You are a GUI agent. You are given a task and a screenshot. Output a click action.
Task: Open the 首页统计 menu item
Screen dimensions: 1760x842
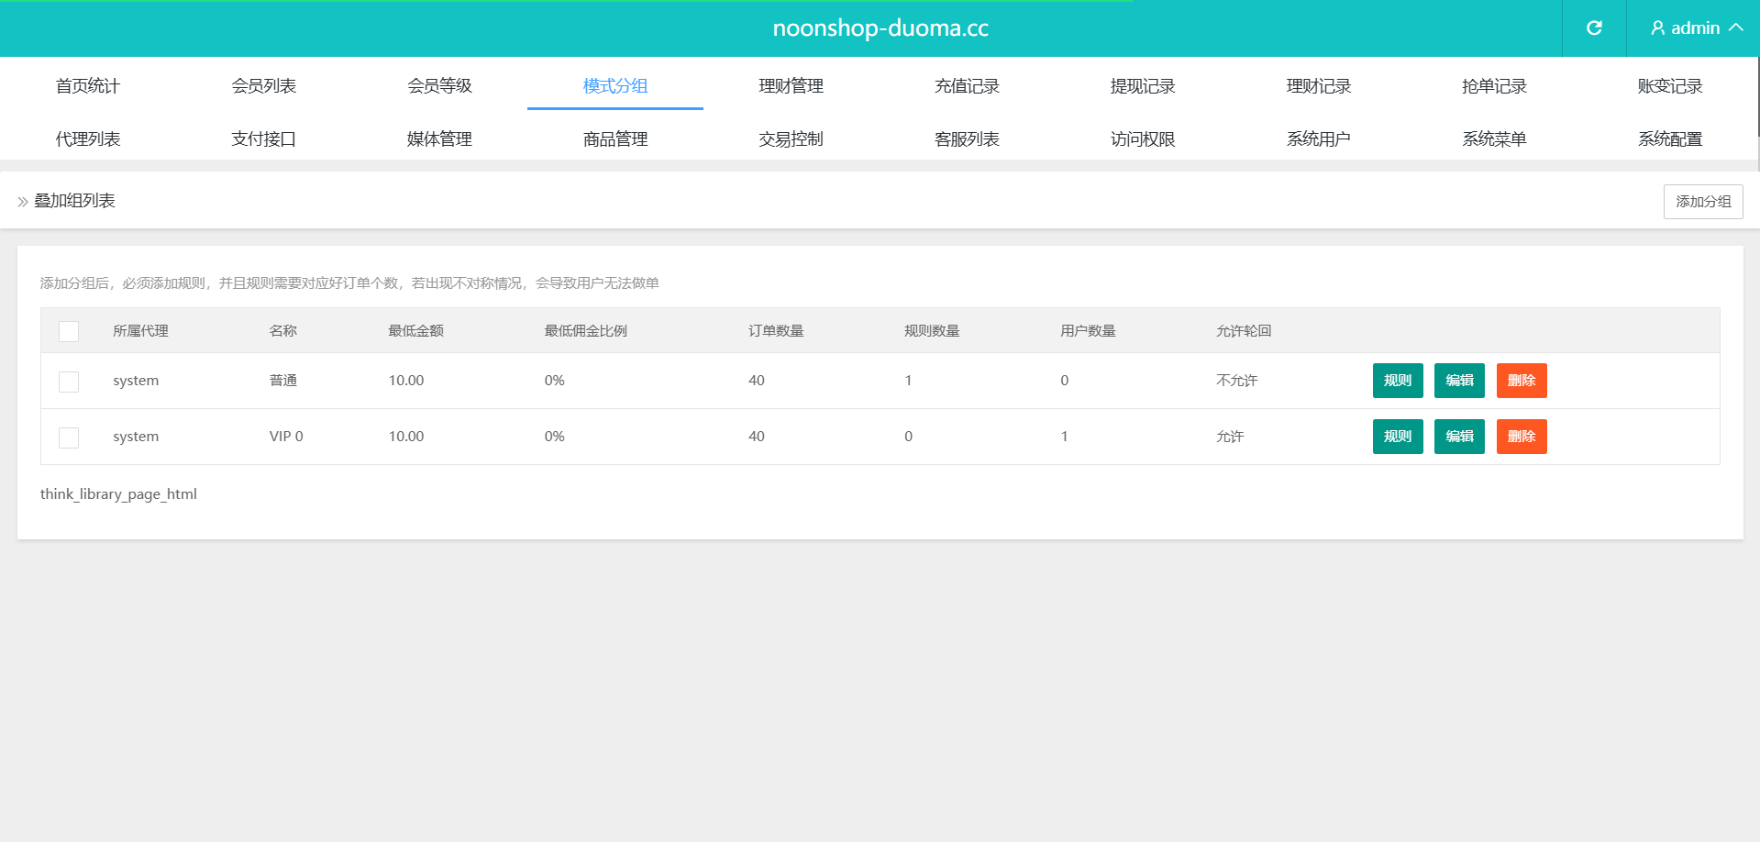point(88,86)
